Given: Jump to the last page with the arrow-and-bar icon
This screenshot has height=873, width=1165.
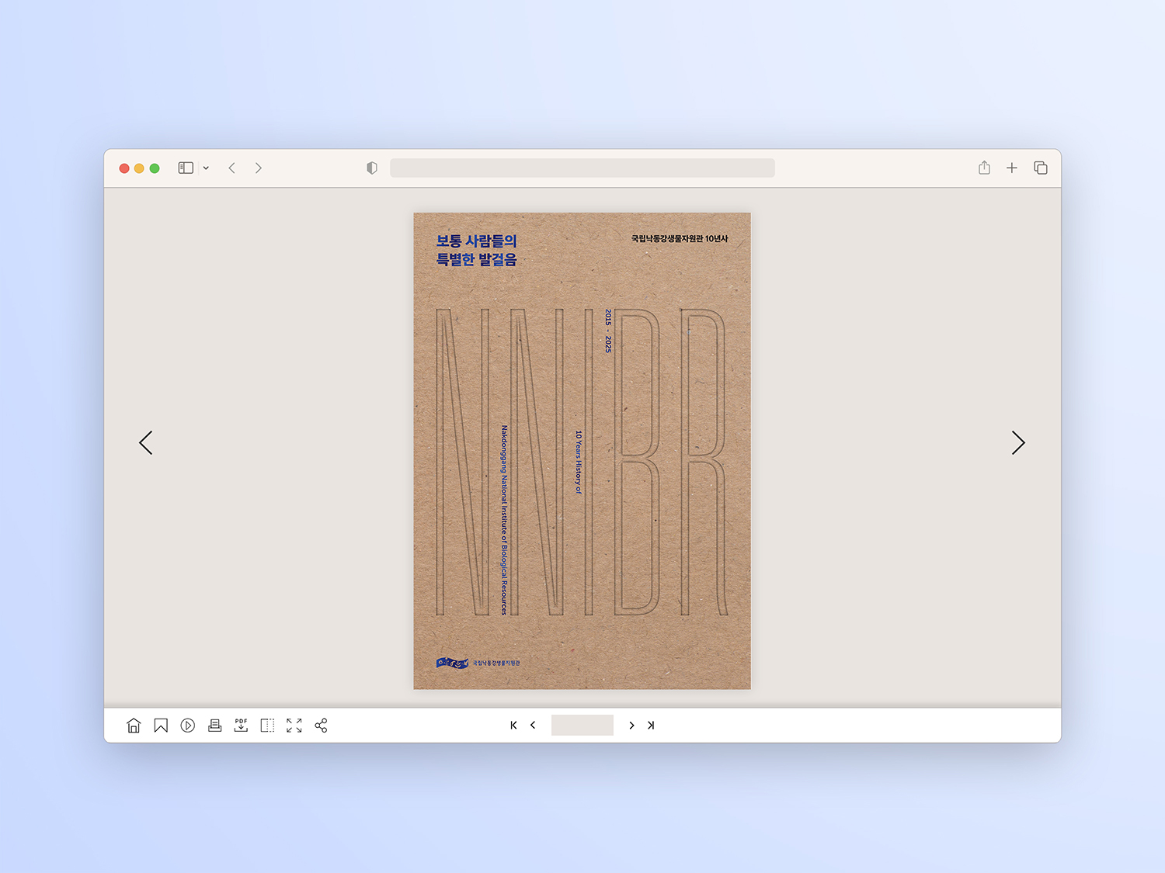Looking at the screenshot, I should click(651, 726).
